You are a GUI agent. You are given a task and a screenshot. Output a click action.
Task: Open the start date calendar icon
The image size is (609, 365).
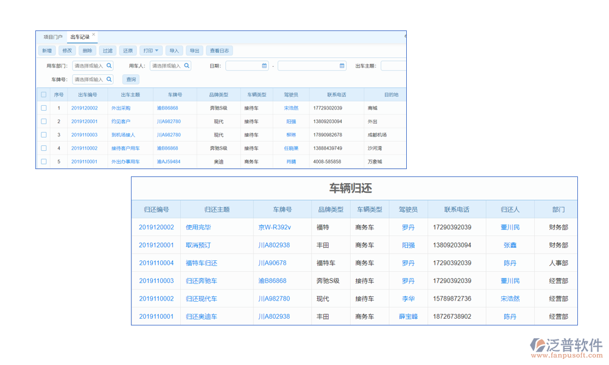tap(266, 66)
